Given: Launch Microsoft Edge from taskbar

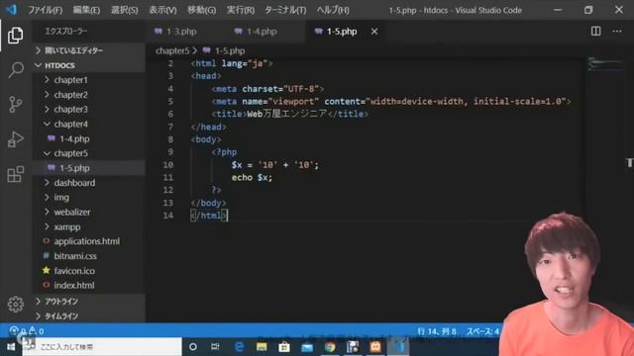Looking at the screenshot, I should point(239,347).
